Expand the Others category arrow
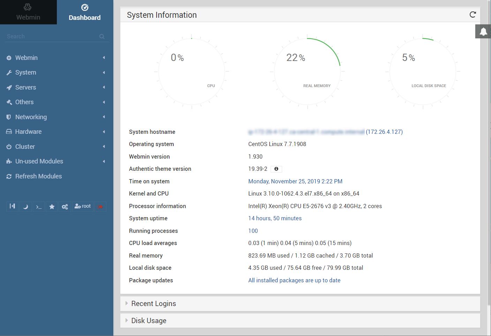Screen dimensions: 491x336 click(104, 102)
